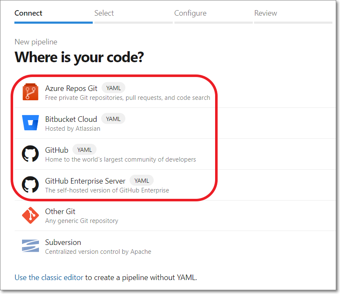Viewport: 340px width, 294px height.
Task: Click the Subversion logo icon
Action: (30, 246)
